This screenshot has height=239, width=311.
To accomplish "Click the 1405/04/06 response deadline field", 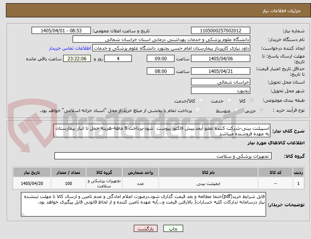I will click(220, 59).
